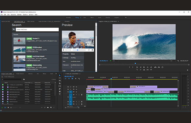
Task: Select the Slip tool
Action: coord(60,86)
